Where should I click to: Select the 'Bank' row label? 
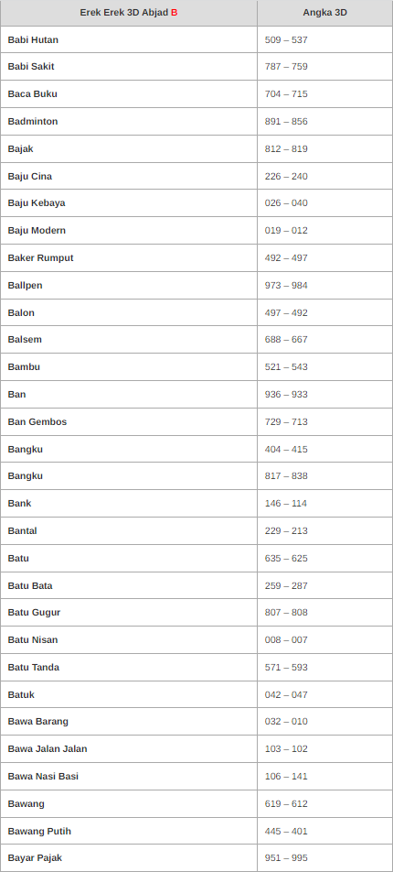pos(19,503)
